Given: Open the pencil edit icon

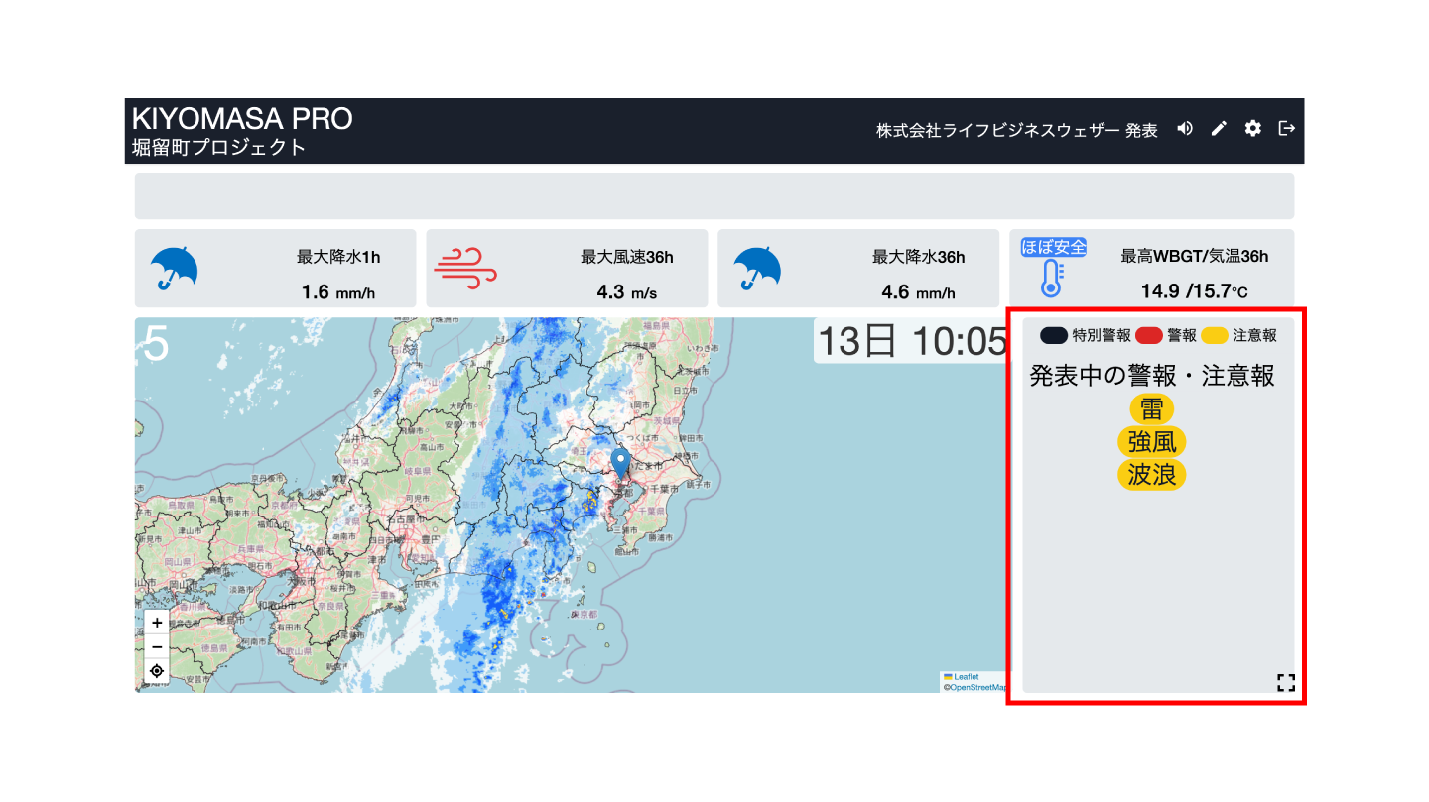Looking at the screenshot, I should click(1220, 129).
